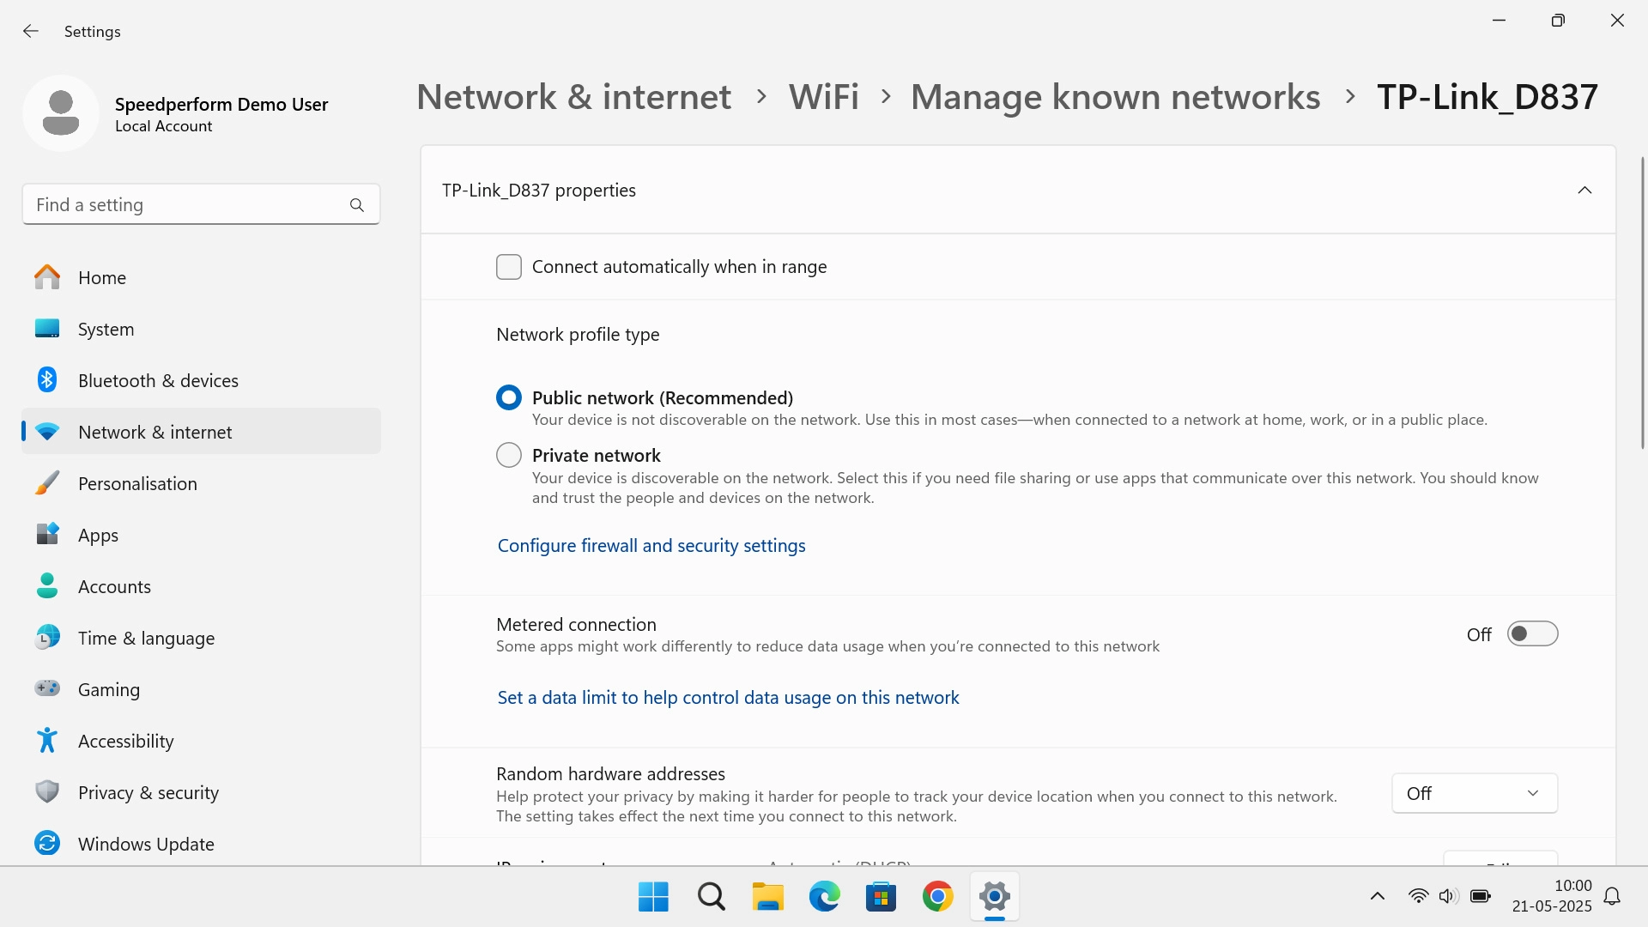The width and height of the screenshot is (1648, 927).
Task: Collapse the TP-Link_D837 properties section
Action: (x=1584, y=191)
